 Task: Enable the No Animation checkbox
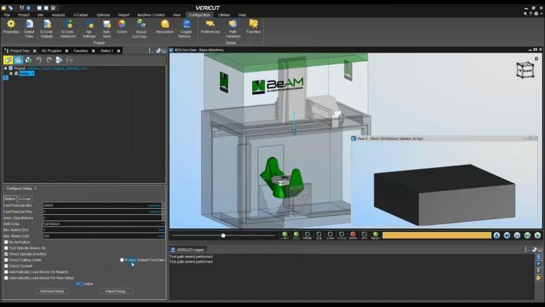click(7, 242)
